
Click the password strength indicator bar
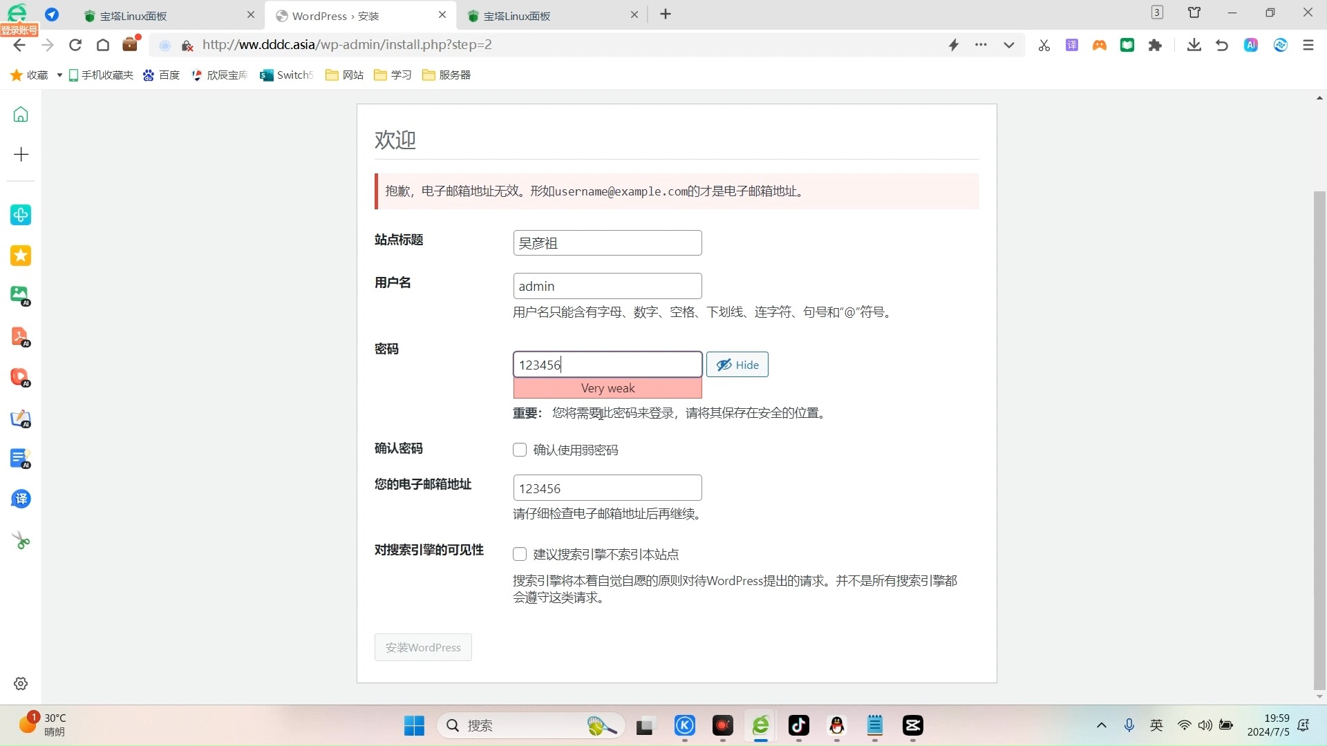[x=608, y=387]
